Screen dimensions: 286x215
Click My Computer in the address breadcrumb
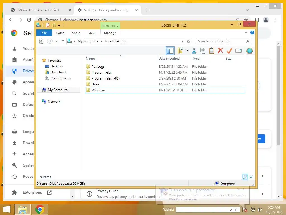[x=88, y=41]
